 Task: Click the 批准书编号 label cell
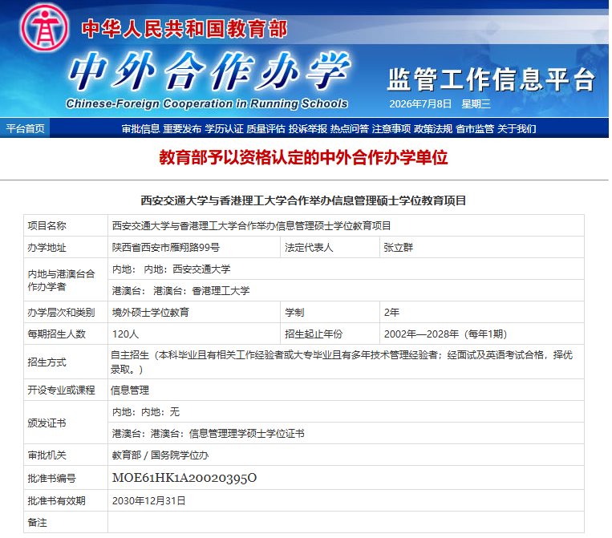coord(66,478)
